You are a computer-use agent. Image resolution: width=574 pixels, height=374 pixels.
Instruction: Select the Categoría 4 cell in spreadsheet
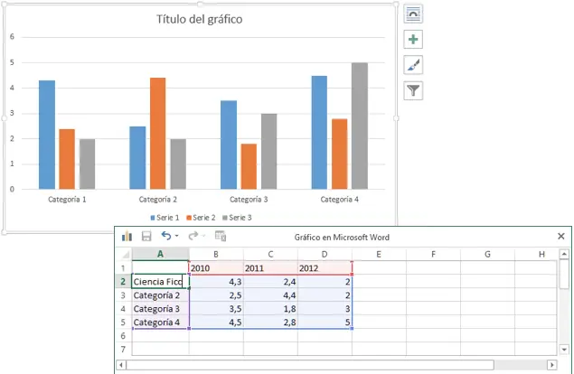pyautogui.click(x=160, y=322)
